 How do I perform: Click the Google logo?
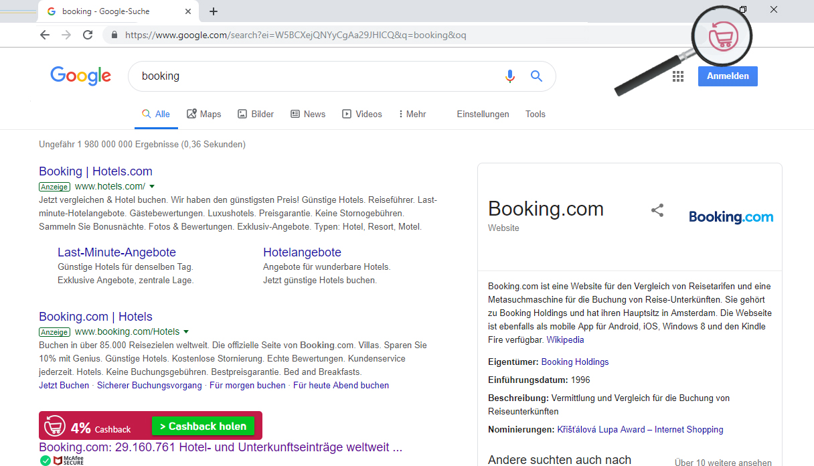tap(80, 76)
